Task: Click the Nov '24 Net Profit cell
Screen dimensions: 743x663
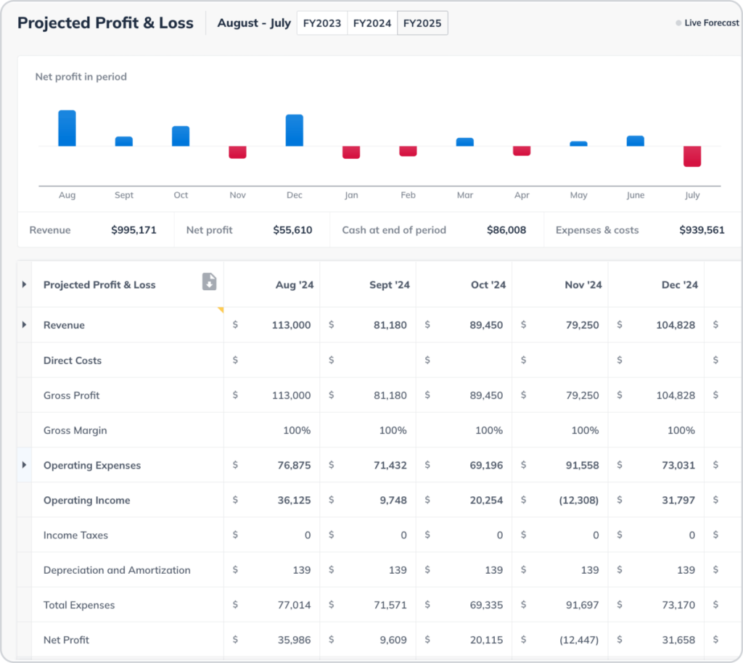Action: [578, 640]
